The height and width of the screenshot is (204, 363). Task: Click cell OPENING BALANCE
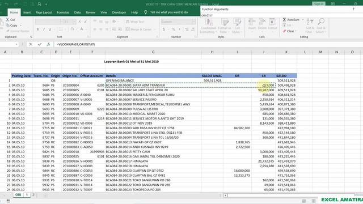pos(153,80)
